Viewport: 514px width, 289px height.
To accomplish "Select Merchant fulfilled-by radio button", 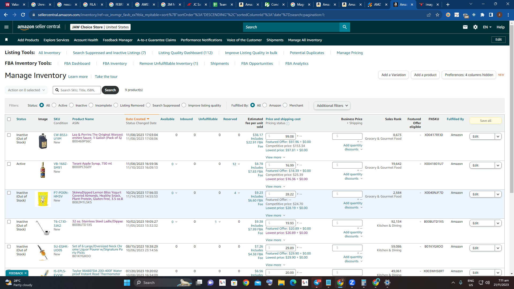I will 285,105.
